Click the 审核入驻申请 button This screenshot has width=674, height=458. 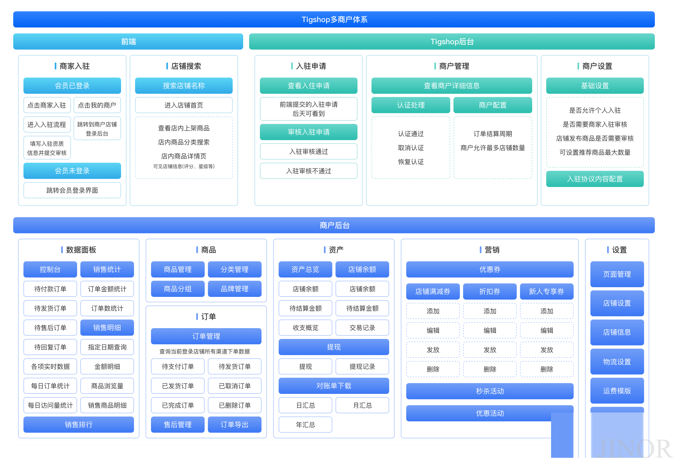[x=309, y=132]
